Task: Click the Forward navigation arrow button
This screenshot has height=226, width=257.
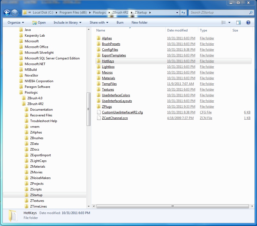Action: [x=14, y=12]
